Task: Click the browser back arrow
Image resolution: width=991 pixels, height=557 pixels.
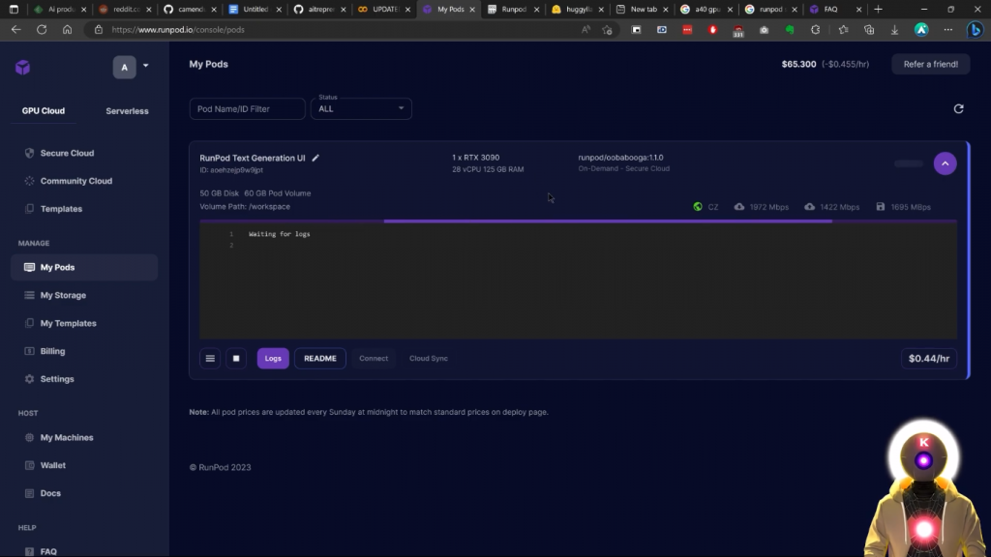Action: tap(15, 30)
